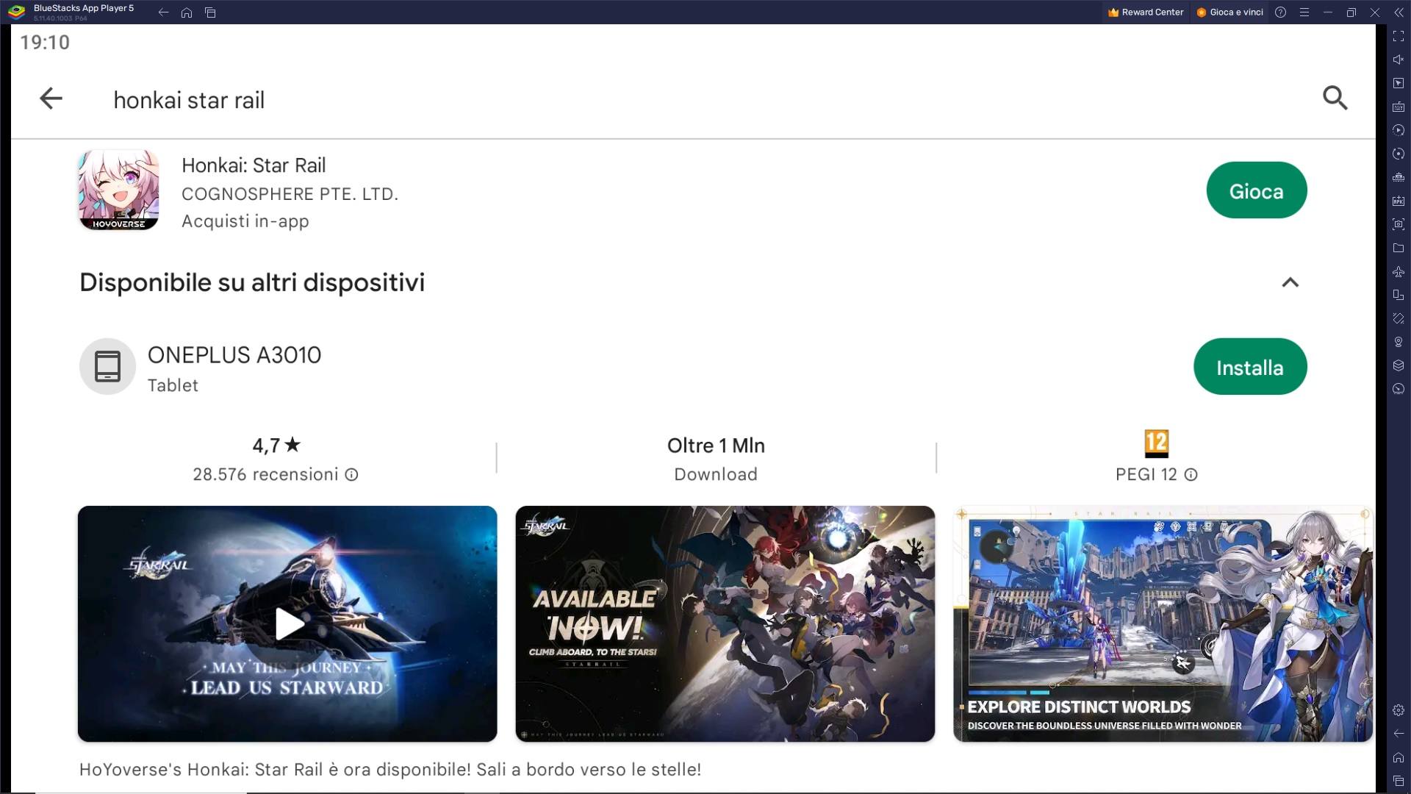Click title bar home icon
This screenshot has width=1411, height=794.
187,12
